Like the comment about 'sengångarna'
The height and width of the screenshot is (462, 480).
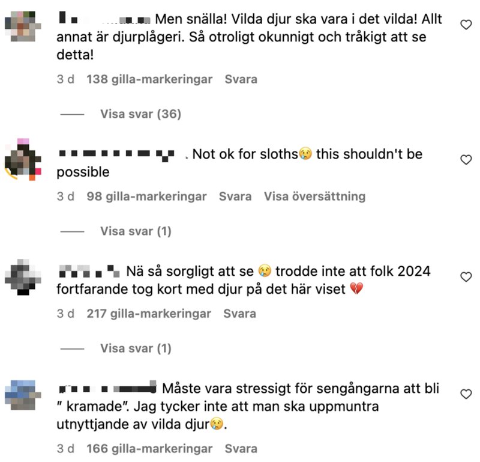[x=466, y=394]
